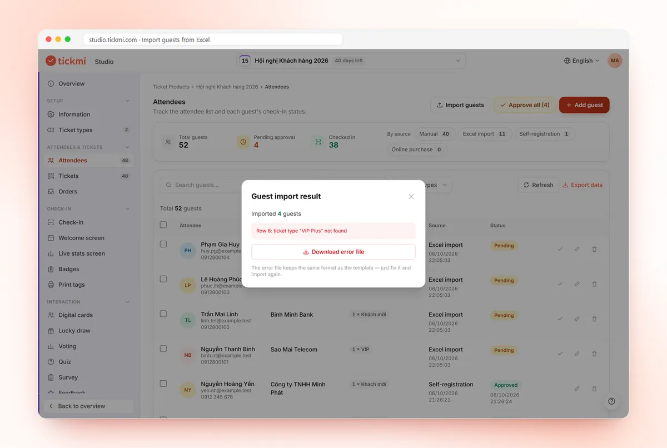Collapse the CHECK-IN section
The width and height of the screenshot is (667, 448).
[x=127, y=209]
